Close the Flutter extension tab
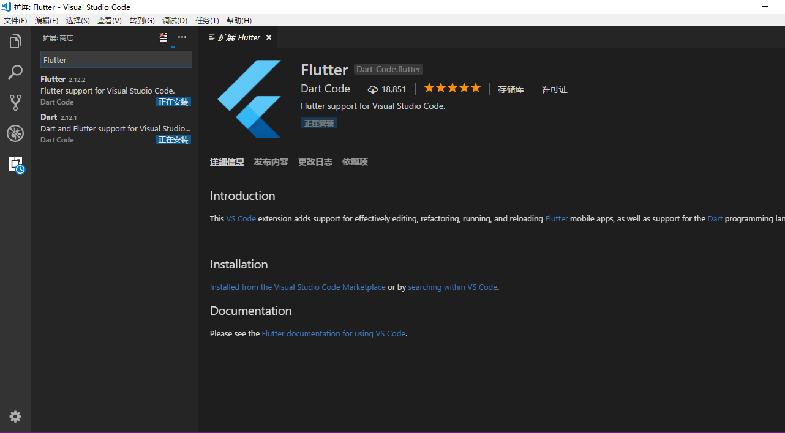 point(268,37)
